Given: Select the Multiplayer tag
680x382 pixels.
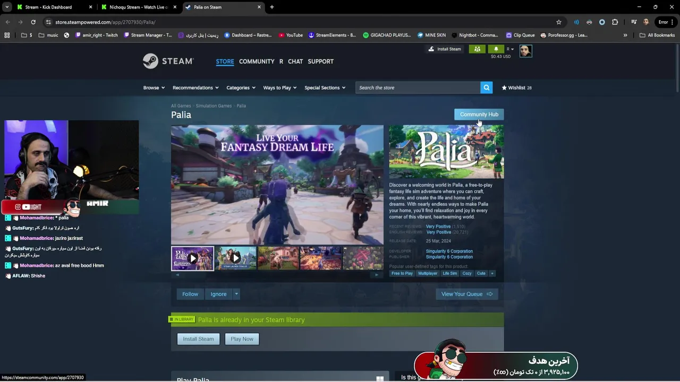Looking at the screenshot, I should tap(428, 273).
